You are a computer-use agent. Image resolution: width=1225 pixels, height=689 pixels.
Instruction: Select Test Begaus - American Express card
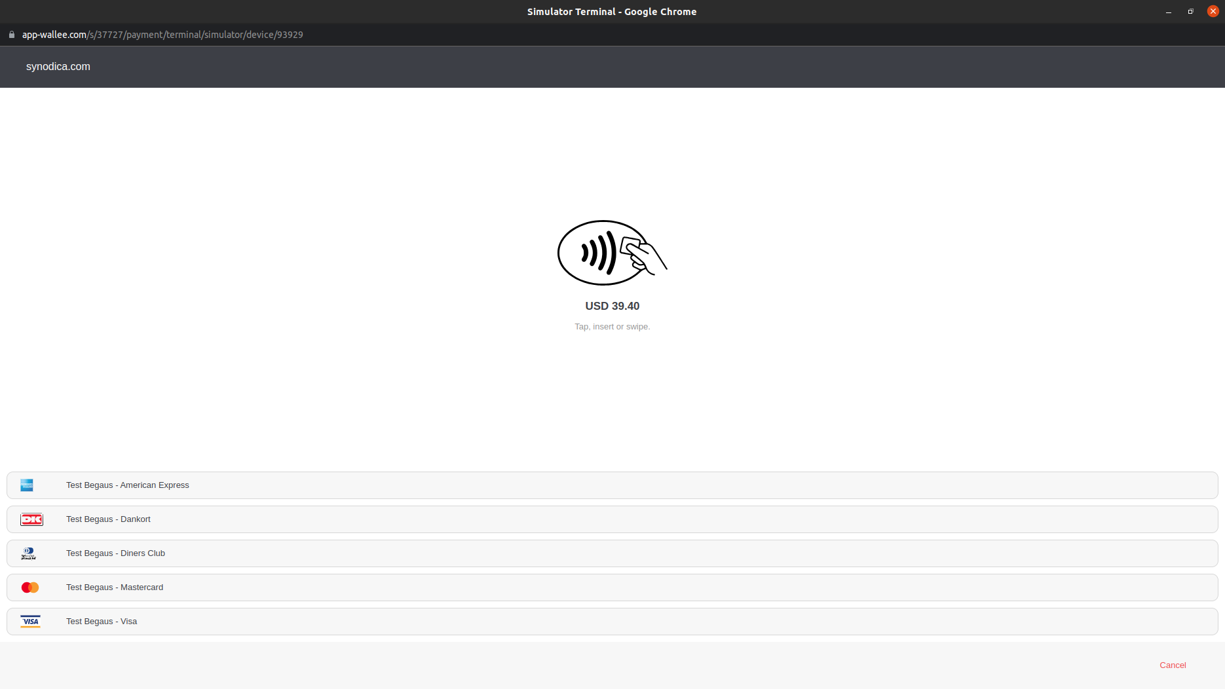[x=612, y=485]
